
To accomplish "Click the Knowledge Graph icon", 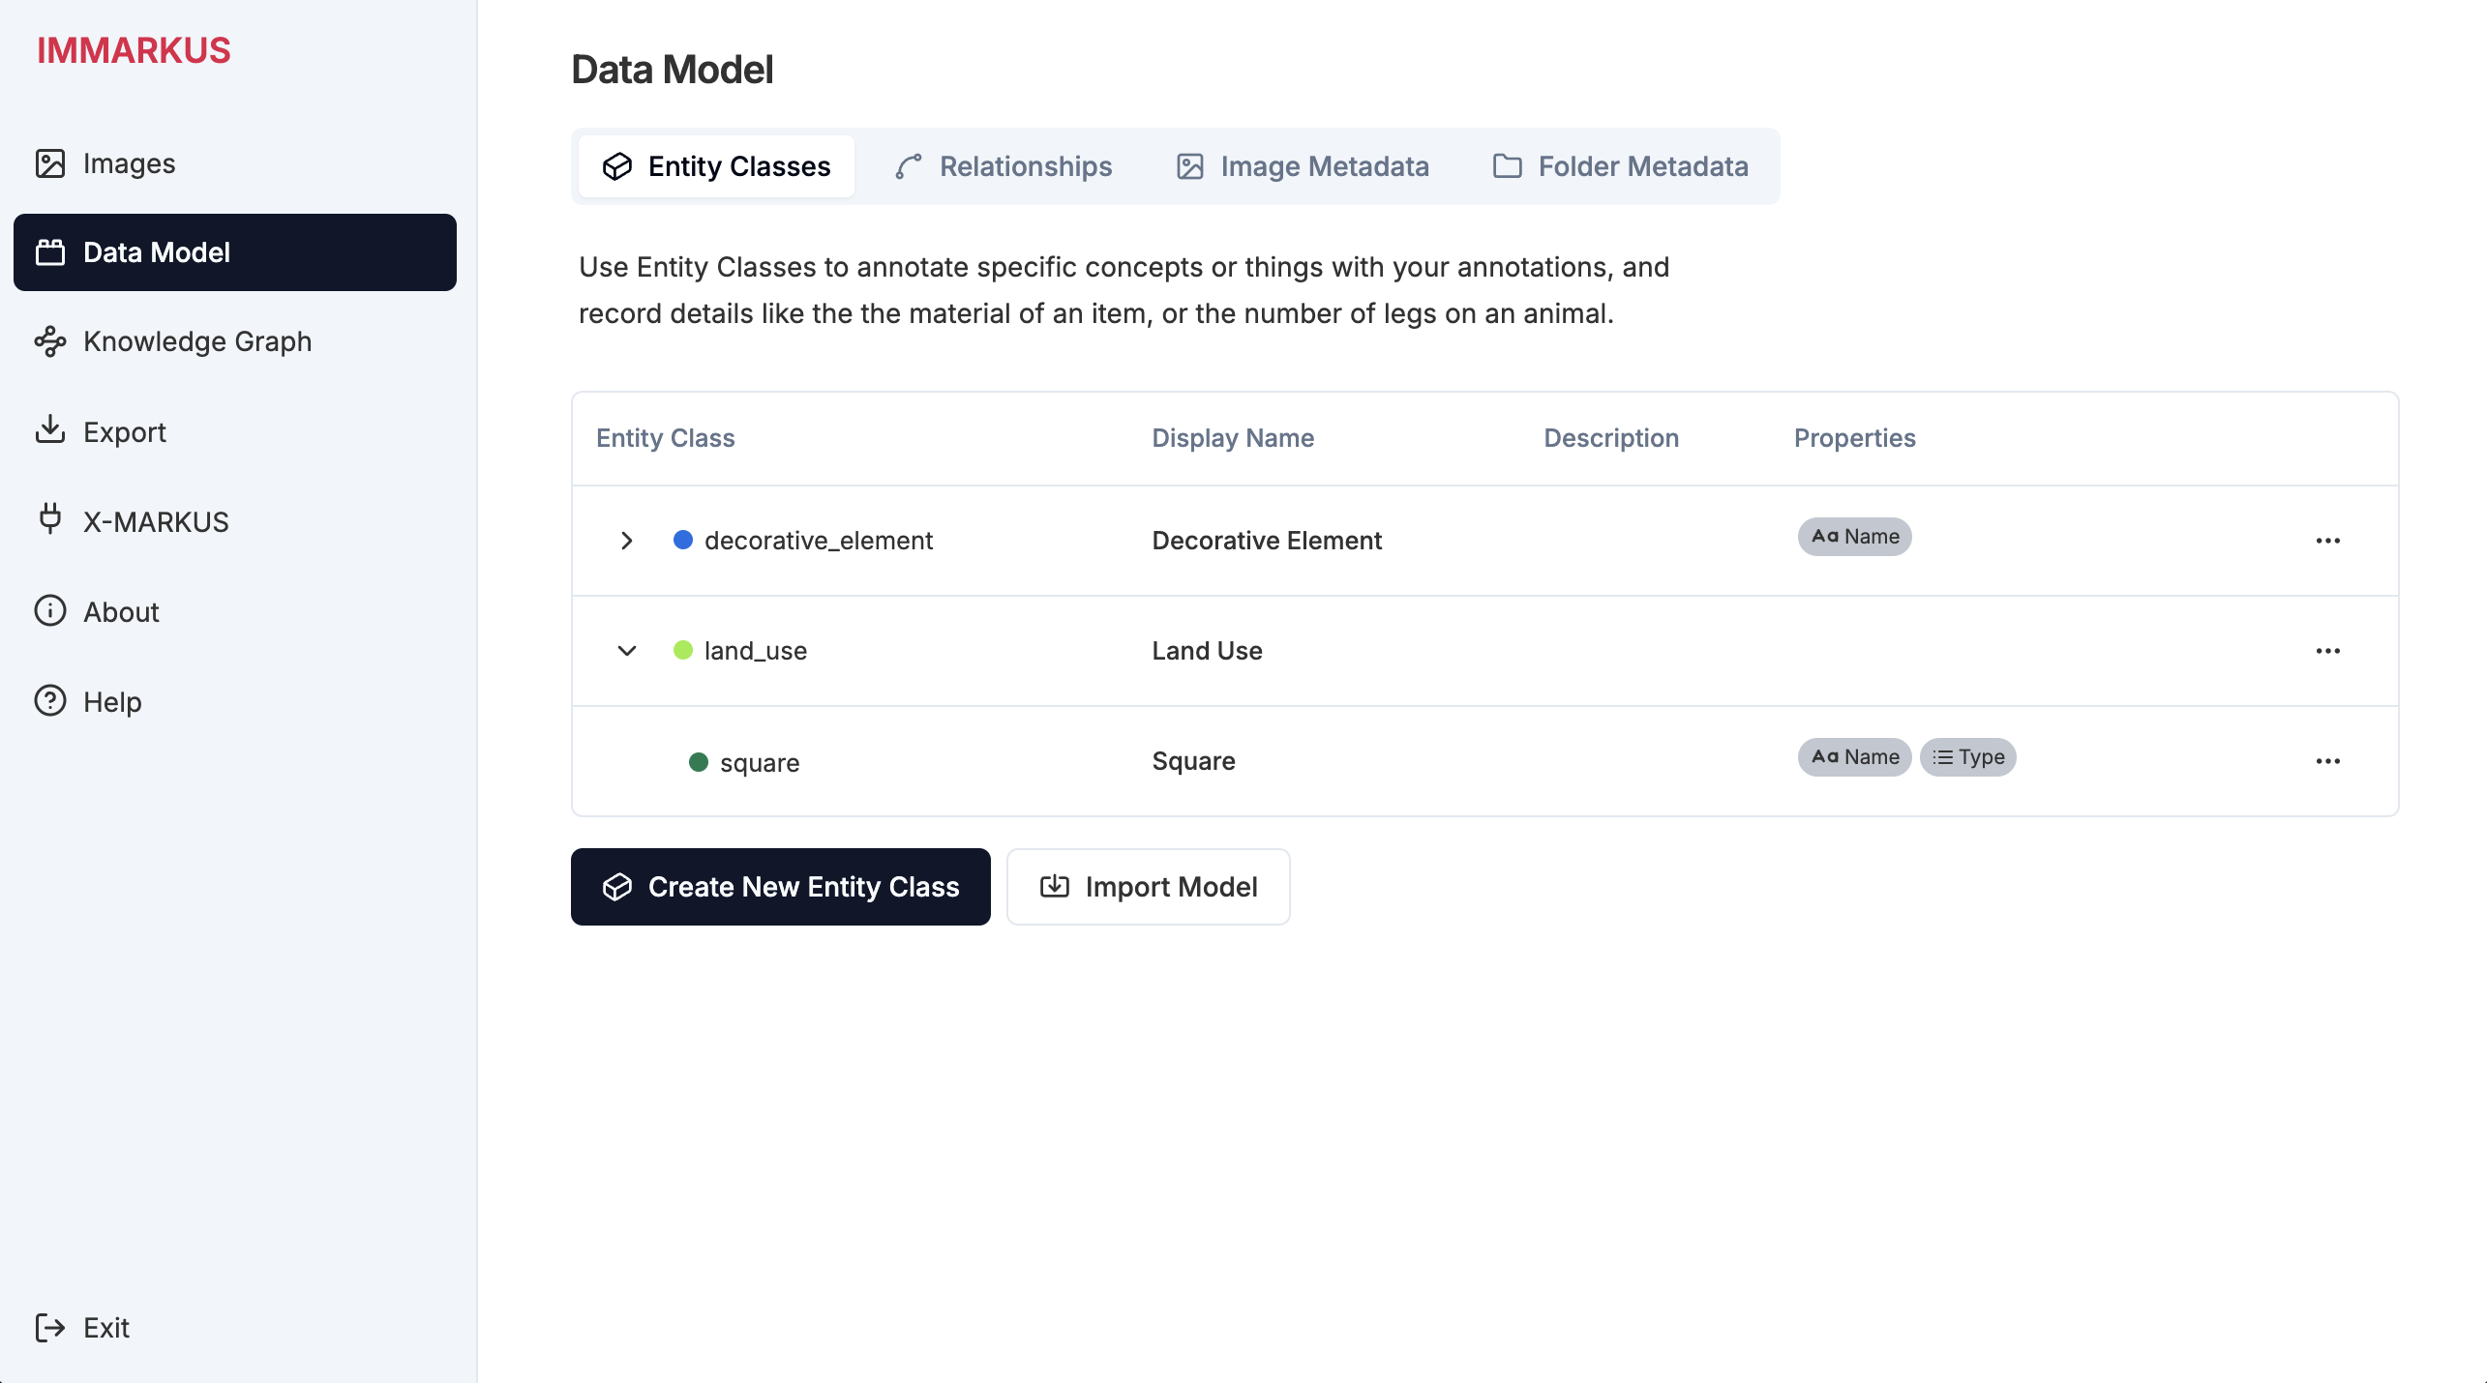I will click(x=50, y=341).
